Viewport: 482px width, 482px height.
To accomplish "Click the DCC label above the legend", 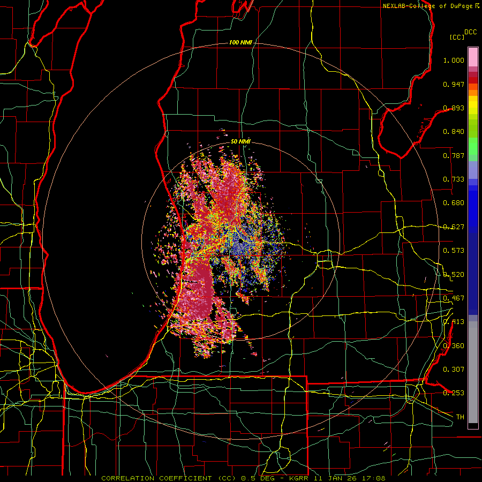I will 471,32.
